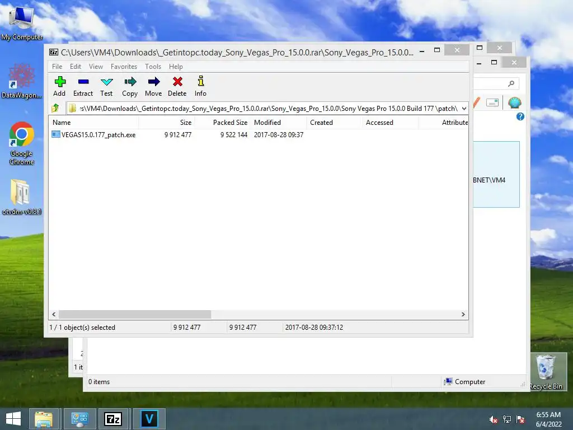Click the card icon in background window toolbar
The height and width of the screenshot is (430, 573).
[x=492, y=103]
